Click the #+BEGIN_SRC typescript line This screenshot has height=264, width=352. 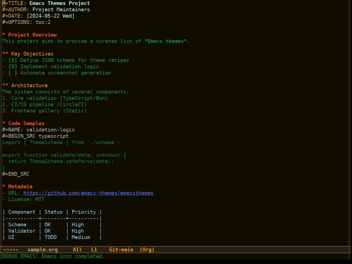(x=35, y=136)
